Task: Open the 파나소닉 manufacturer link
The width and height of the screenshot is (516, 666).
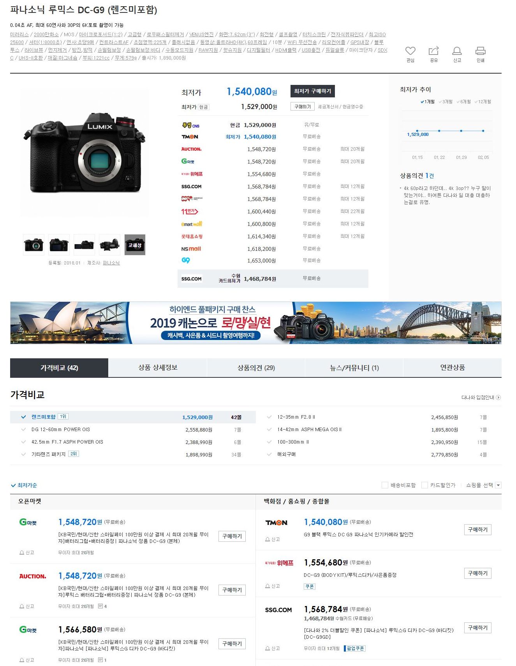Action: click(x=111, y=263)
